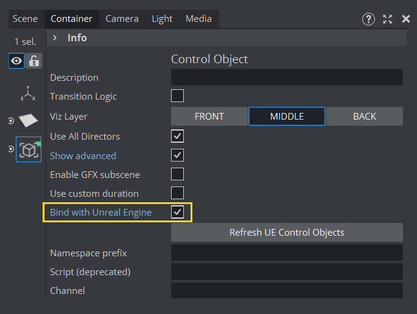The height and width of the screenshot is (314, 417).
Task: Set Viz Layer to FRONT
Action: 209,116
